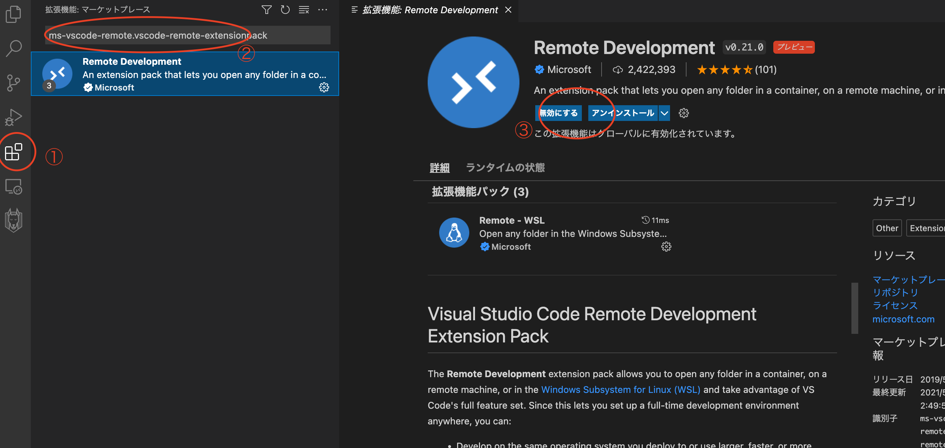Click the v0.21.0 version label

coord(744,47)
